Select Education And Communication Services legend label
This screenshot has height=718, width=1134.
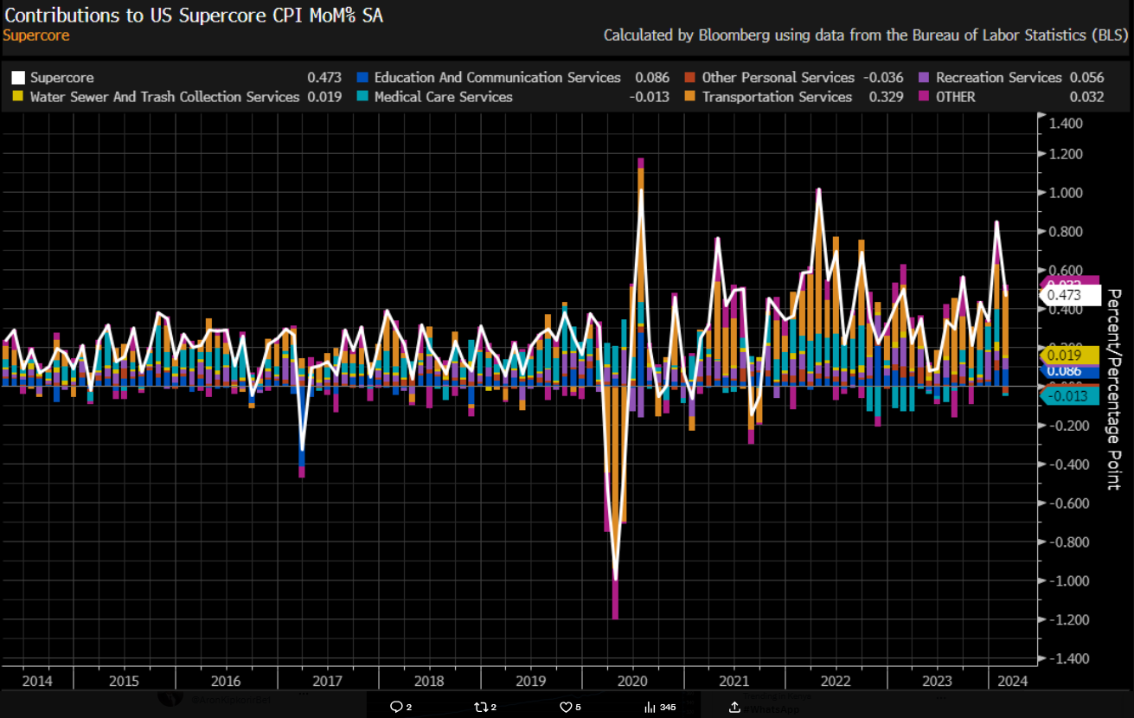[x=497, y=78]
